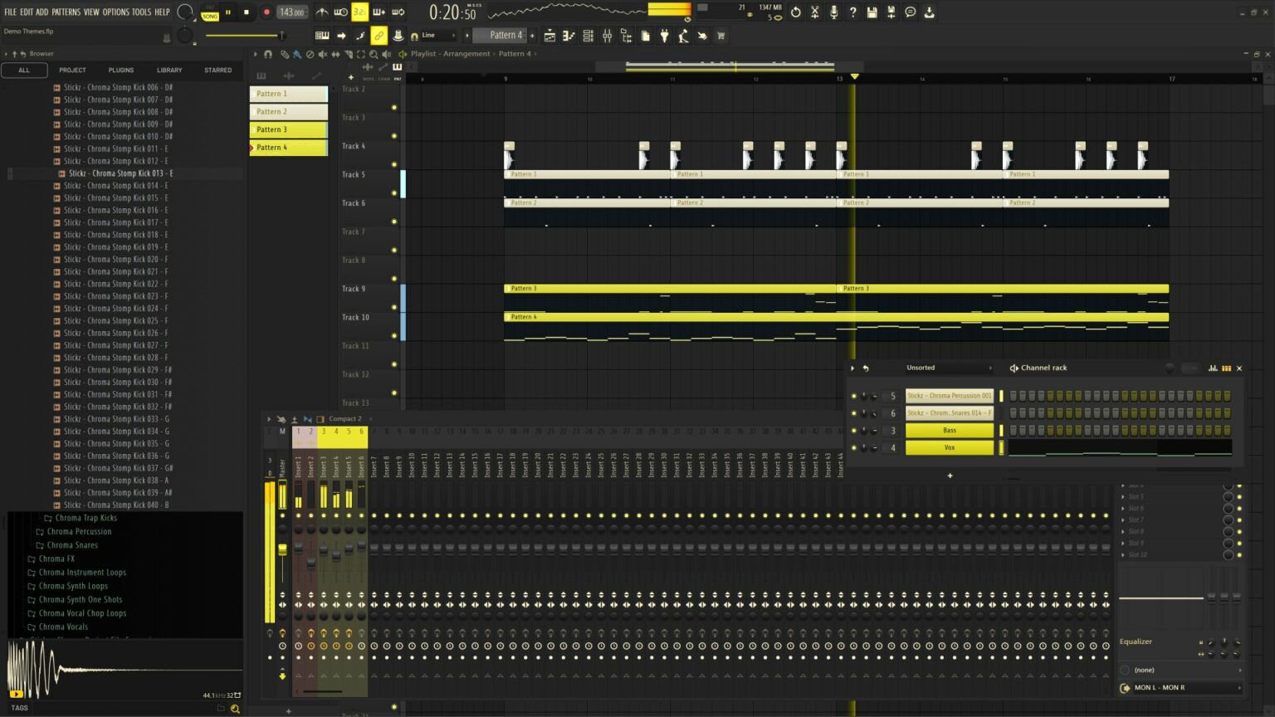Open the Playlist zoom magnifier tool
The image size is (1275, 717).
(x=374, y=54)
